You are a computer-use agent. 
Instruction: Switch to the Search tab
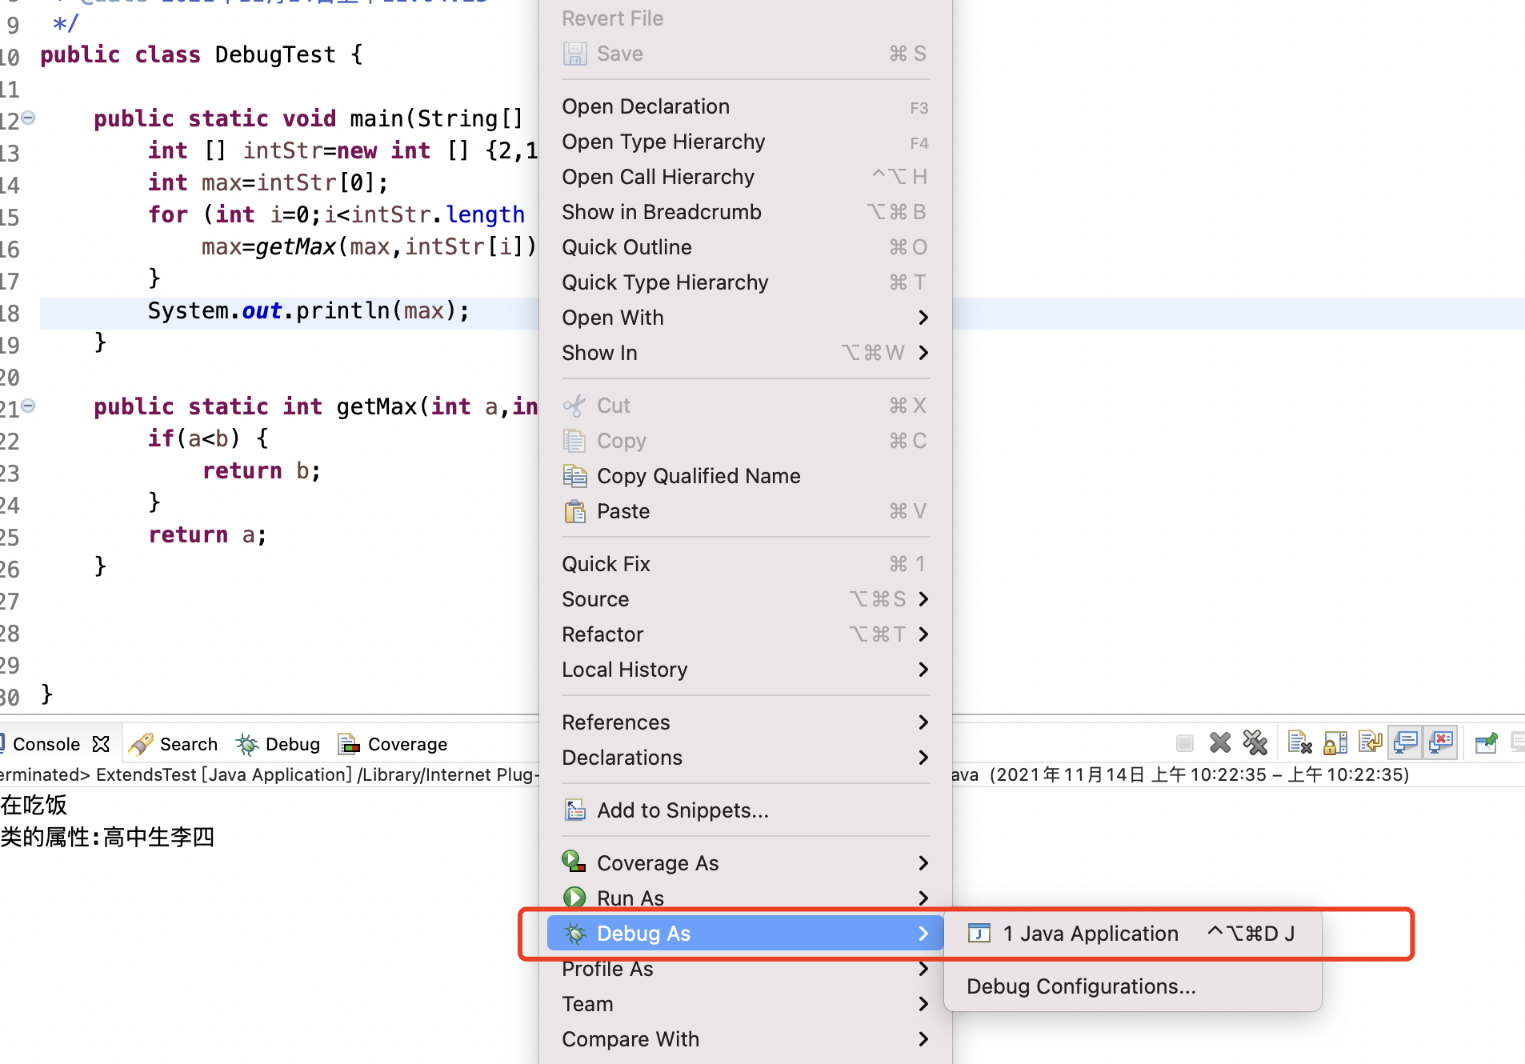point(174,744)
